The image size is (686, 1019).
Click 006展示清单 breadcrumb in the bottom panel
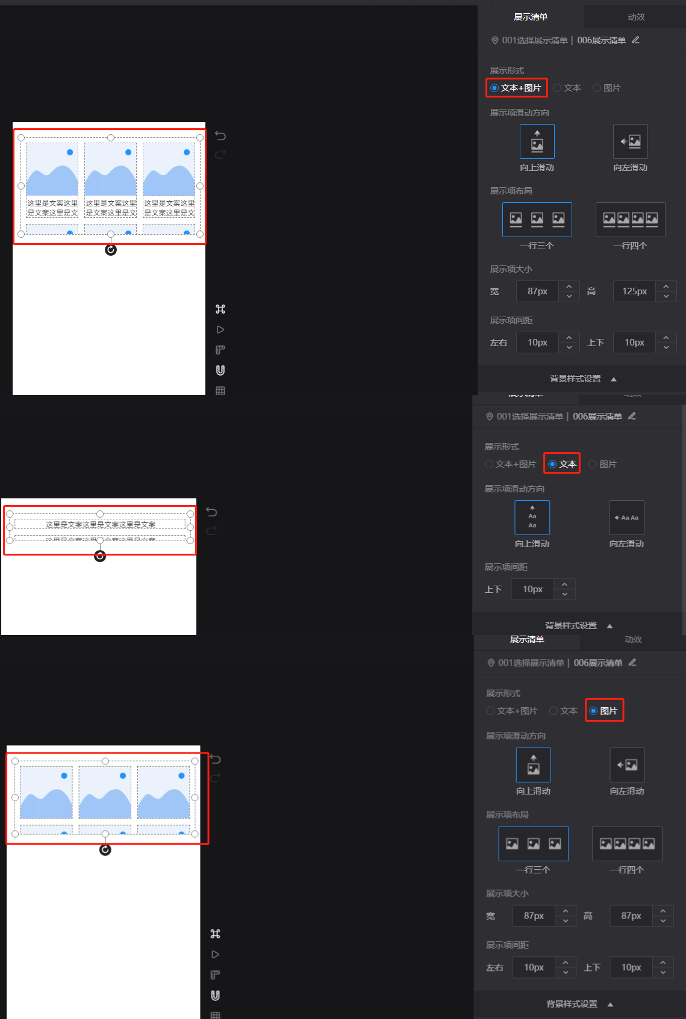(598, 663)
